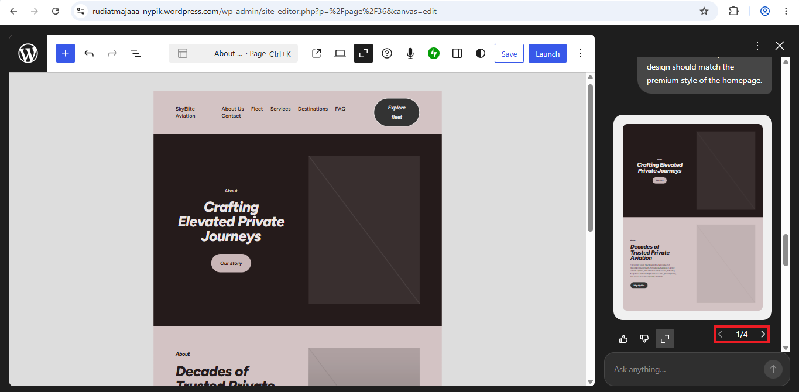Viewport: 799px width, 392px height.
Task: Open the Chrome three-dot menu
Action: click(786, 11)
